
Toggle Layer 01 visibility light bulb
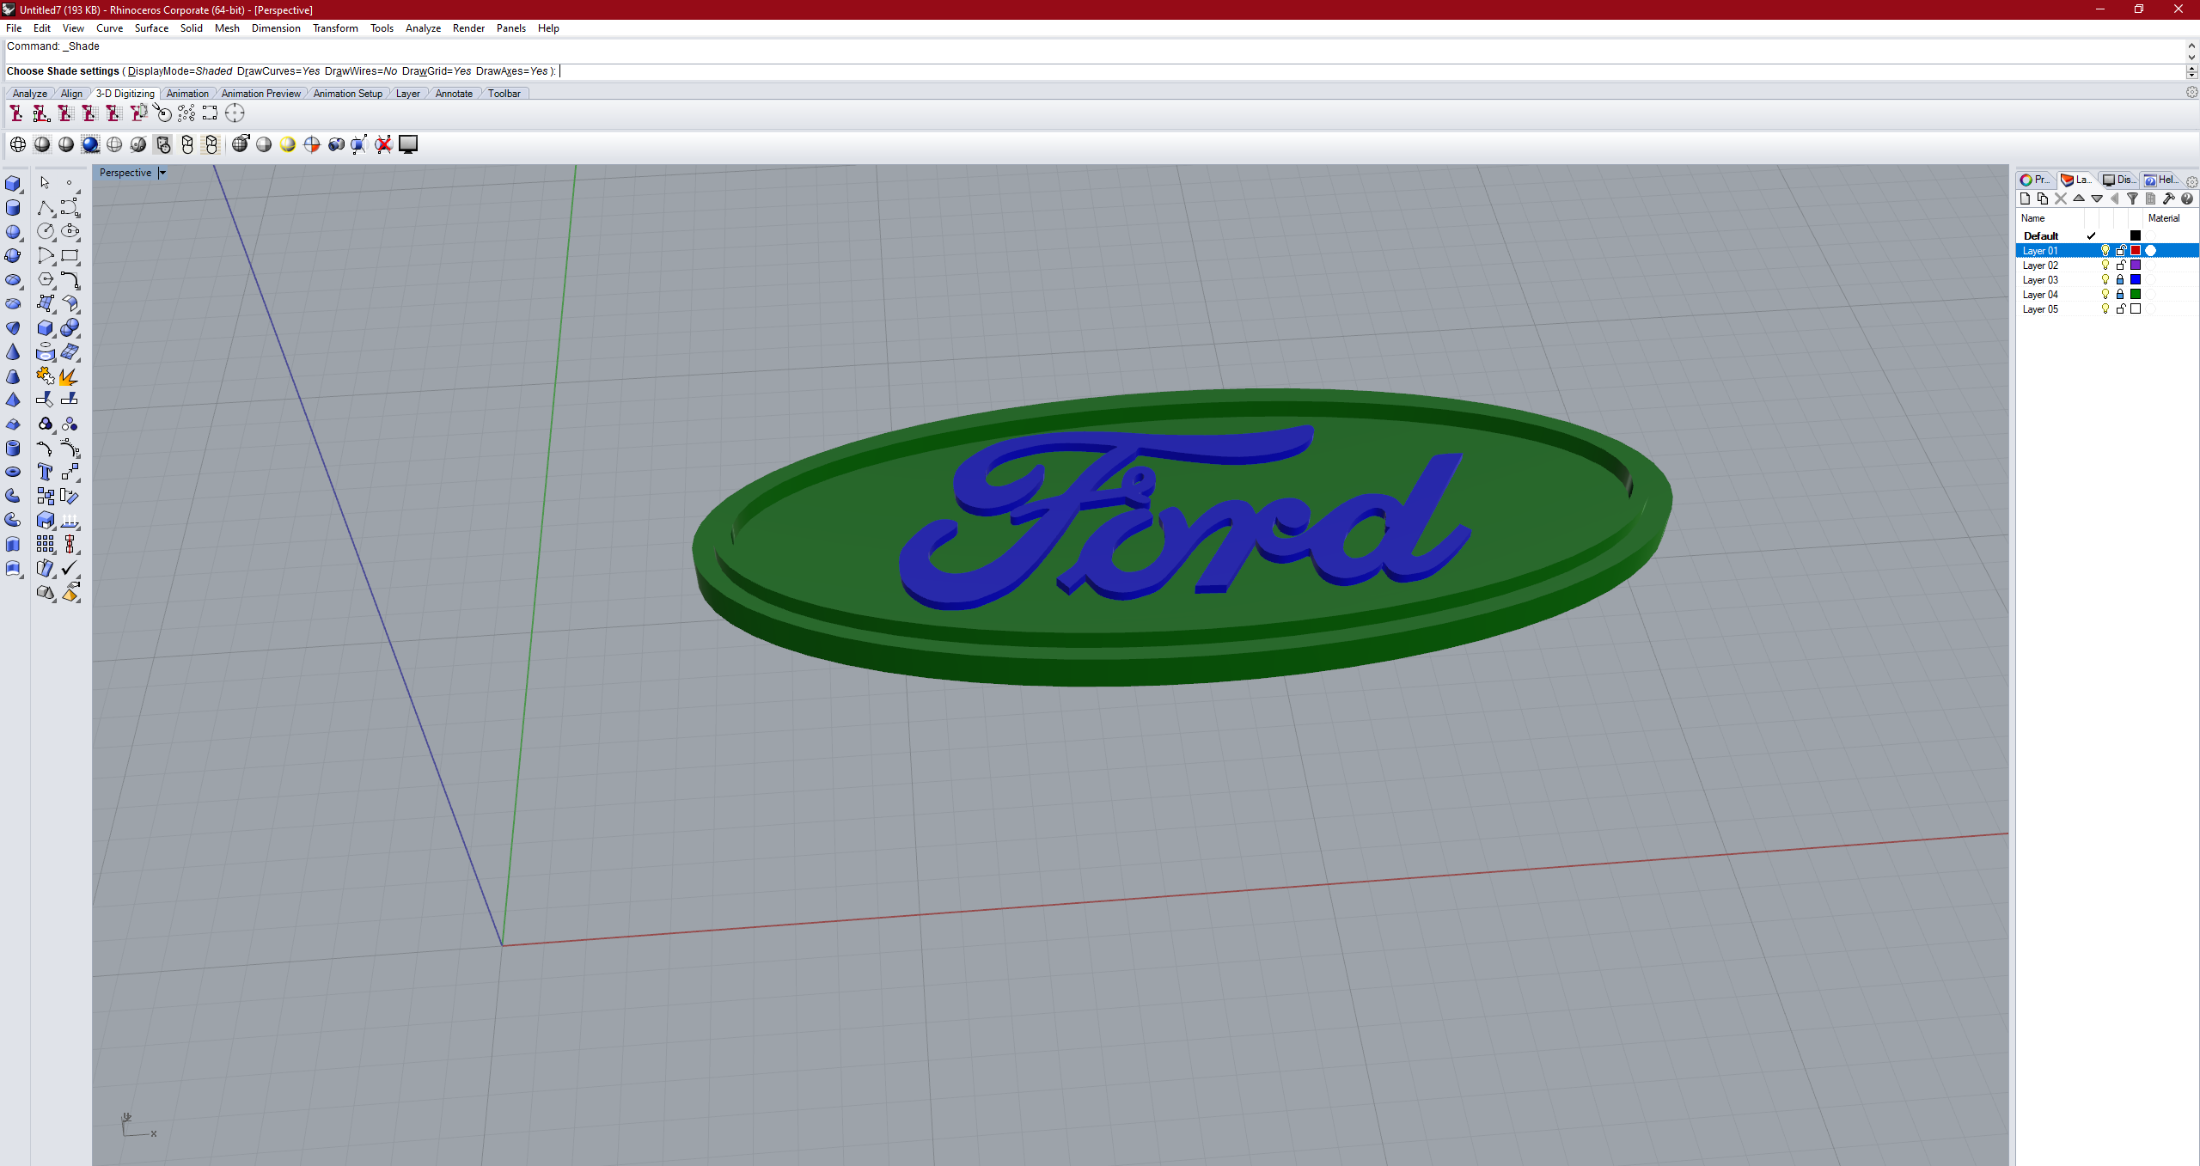point(2105,251)
